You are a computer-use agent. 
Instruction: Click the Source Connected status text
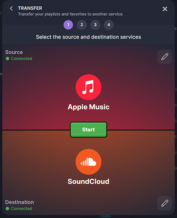[x=22, y=59]
